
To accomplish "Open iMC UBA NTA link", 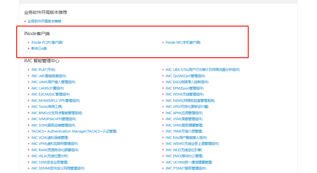I will [x=203, y=70].
